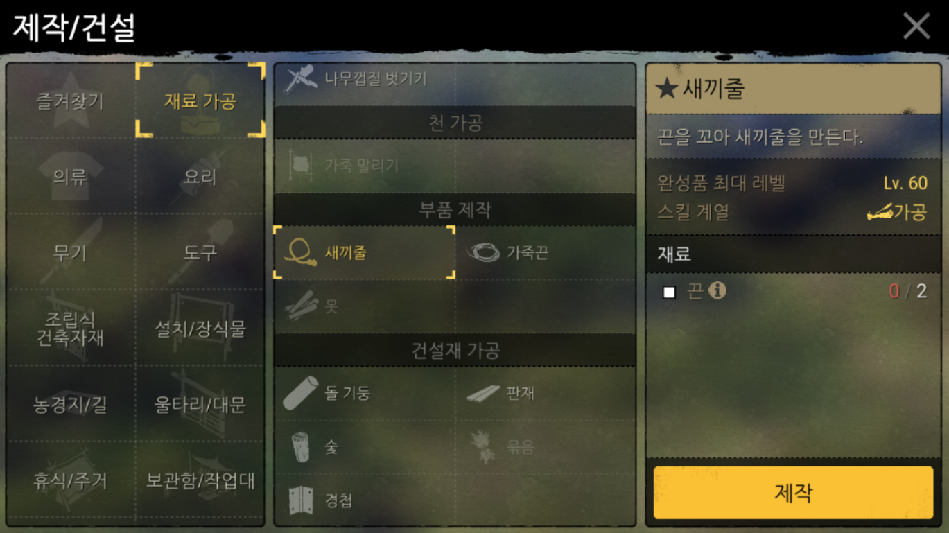
Task: Close the 제작/건설 crafting window
Action: tap(916, 26)
